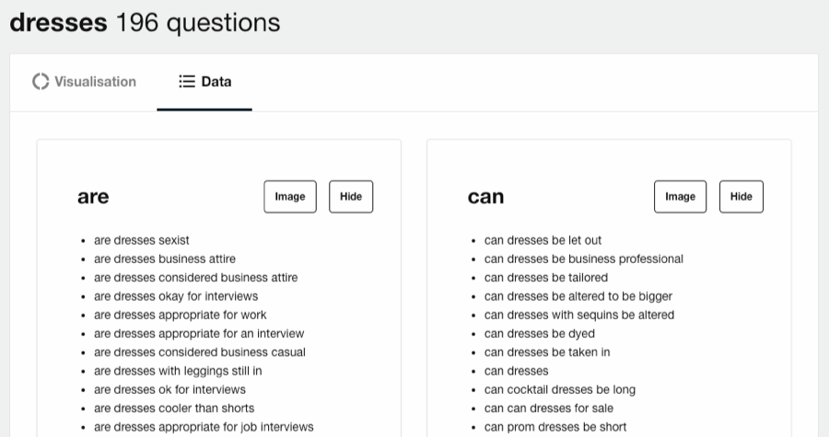The width and height of the screenshot is (829, 437).
Task: Select 'can cocktail dresses be long'
Action: pyautogui.click(x=560, y=389)
